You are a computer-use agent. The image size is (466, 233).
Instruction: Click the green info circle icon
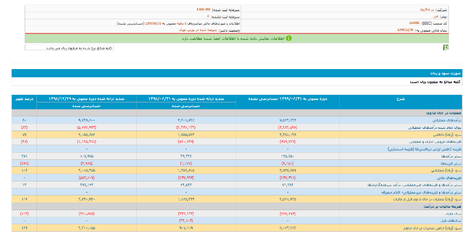289,38
